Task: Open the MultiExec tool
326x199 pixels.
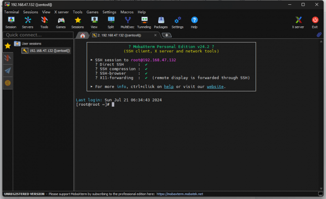Action: click(128, 22)
